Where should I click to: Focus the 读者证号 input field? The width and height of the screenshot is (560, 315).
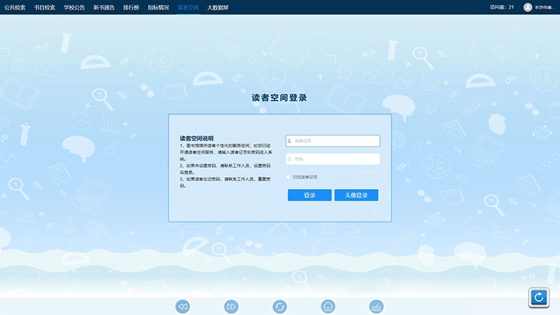coord(335,141)
